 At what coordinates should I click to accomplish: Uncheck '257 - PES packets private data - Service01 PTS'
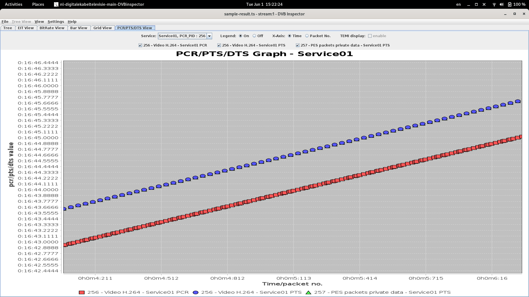tap(298, 45)
